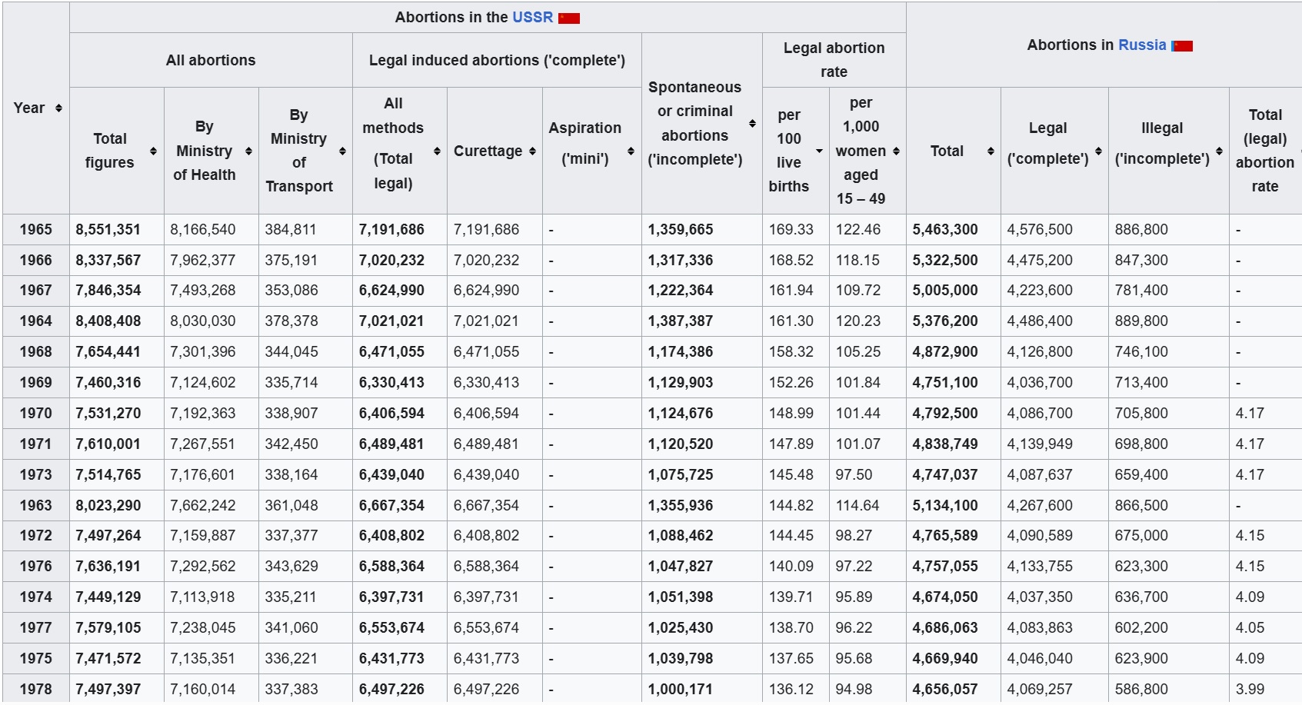Sort Illegal ('incomplete') Russia column
Screen dimensions: 1302x705
[1219, 151]
